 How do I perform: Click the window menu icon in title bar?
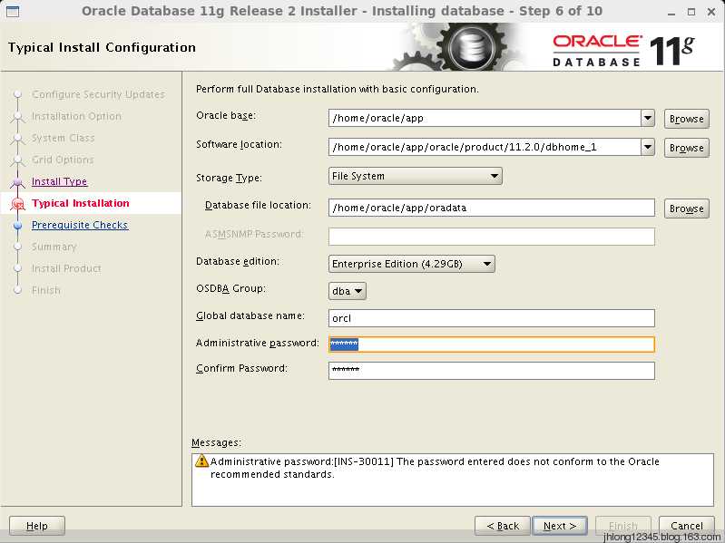(x=13, y=11)
